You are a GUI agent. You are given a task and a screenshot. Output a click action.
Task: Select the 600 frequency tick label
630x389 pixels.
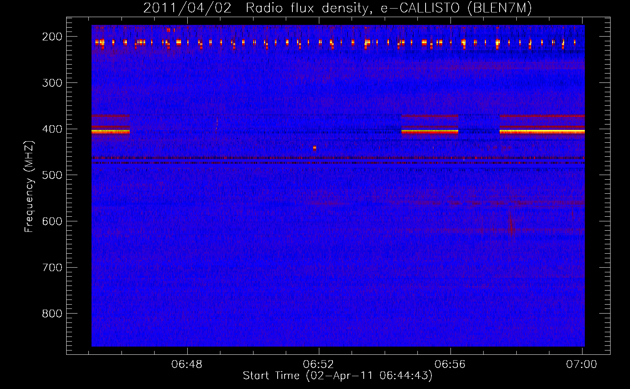coord(52,221)
